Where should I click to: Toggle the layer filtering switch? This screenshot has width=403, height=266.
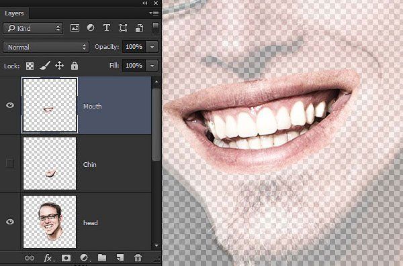[155, 27]
